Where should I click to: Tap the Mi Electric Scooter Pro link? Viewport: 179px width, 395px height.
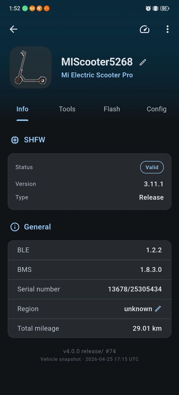point(97,75)
